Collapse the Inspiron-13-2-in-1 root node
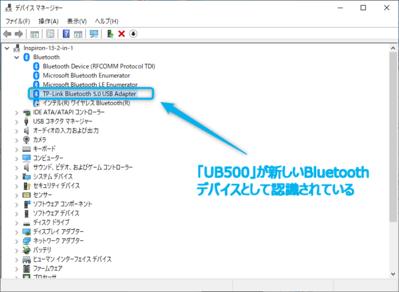Image resolution: width=399 pixels, height=292 pixels. click(7, 48)
